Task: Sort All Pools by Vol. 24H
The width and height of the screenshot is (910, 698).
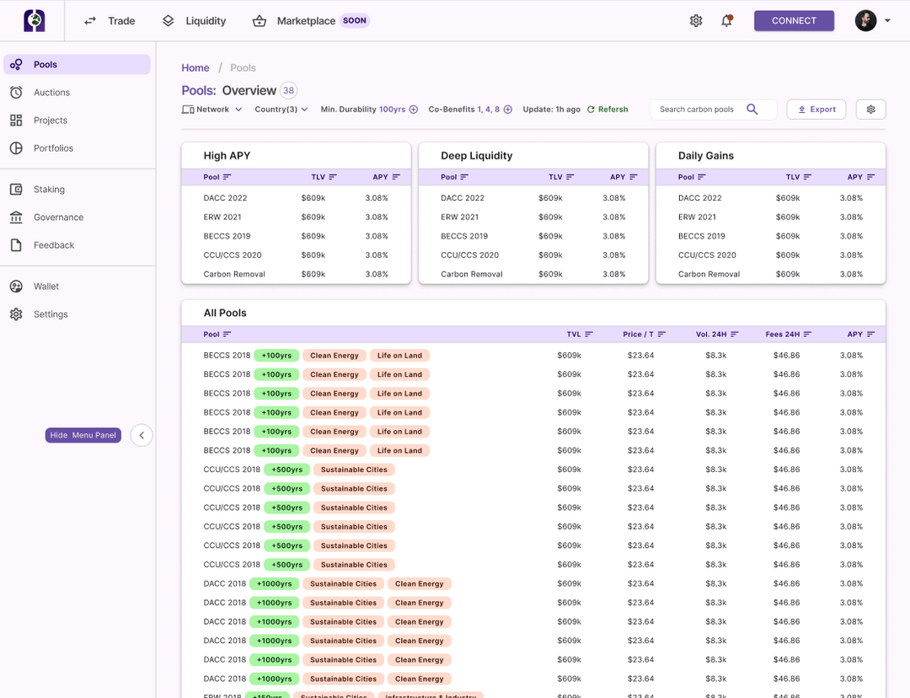Action: pyautogui.click(x=717, y=335)
